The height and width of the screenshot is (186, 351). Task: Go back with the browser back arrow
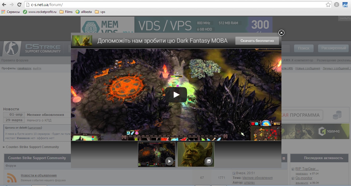4,5
